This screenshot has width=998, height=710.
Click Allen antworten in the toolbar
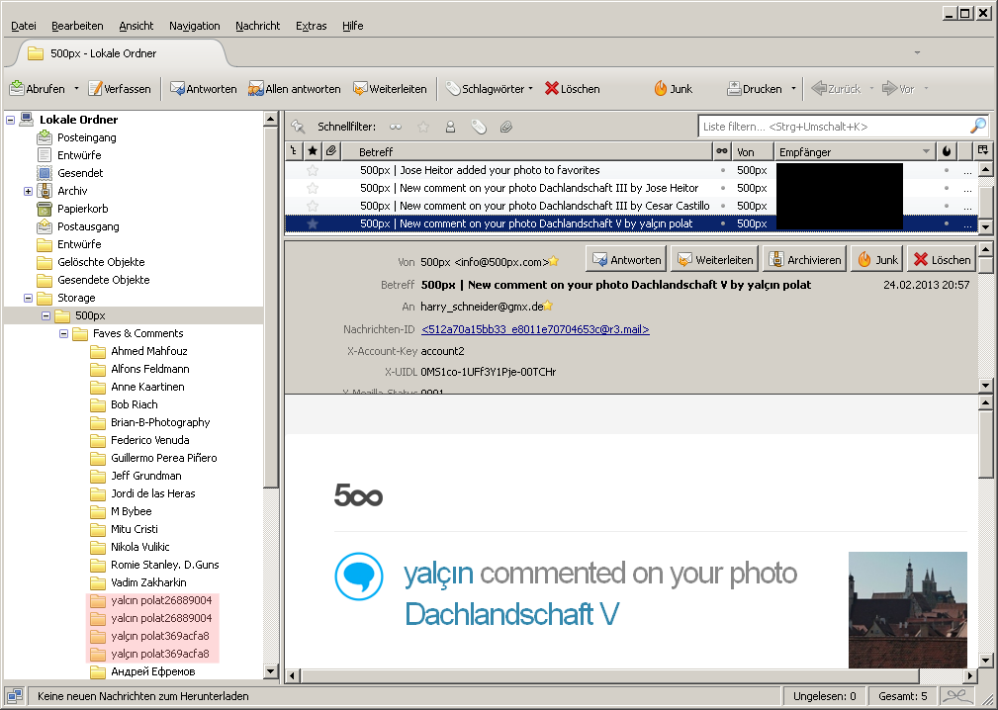pos(294,89)
